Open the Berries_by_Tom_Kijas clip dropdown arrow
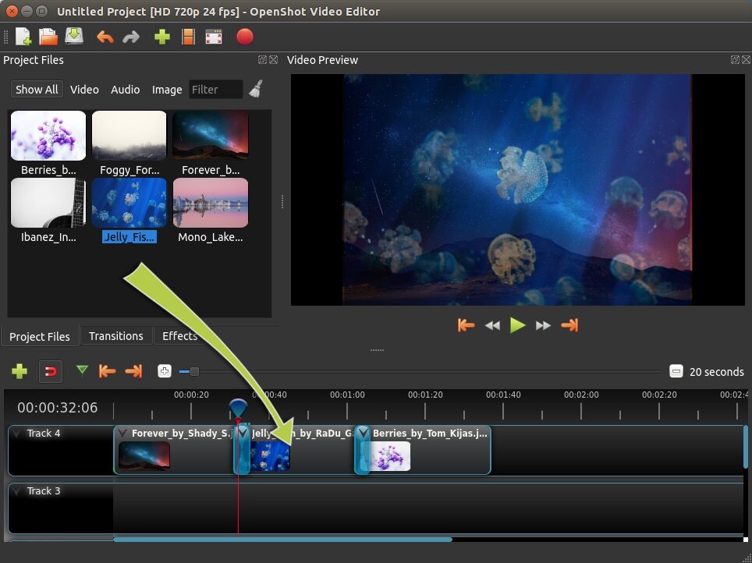 [x=363, y=433]
